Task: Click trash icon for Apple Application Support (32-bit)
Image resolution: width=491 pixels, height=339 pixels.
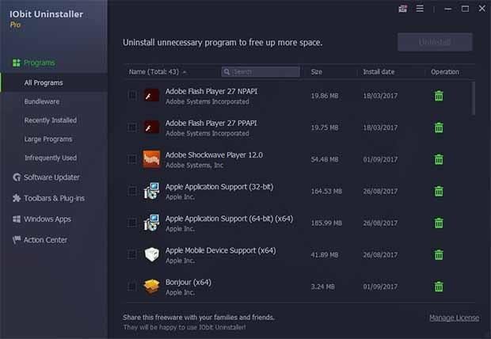Action: pos(439,191)
